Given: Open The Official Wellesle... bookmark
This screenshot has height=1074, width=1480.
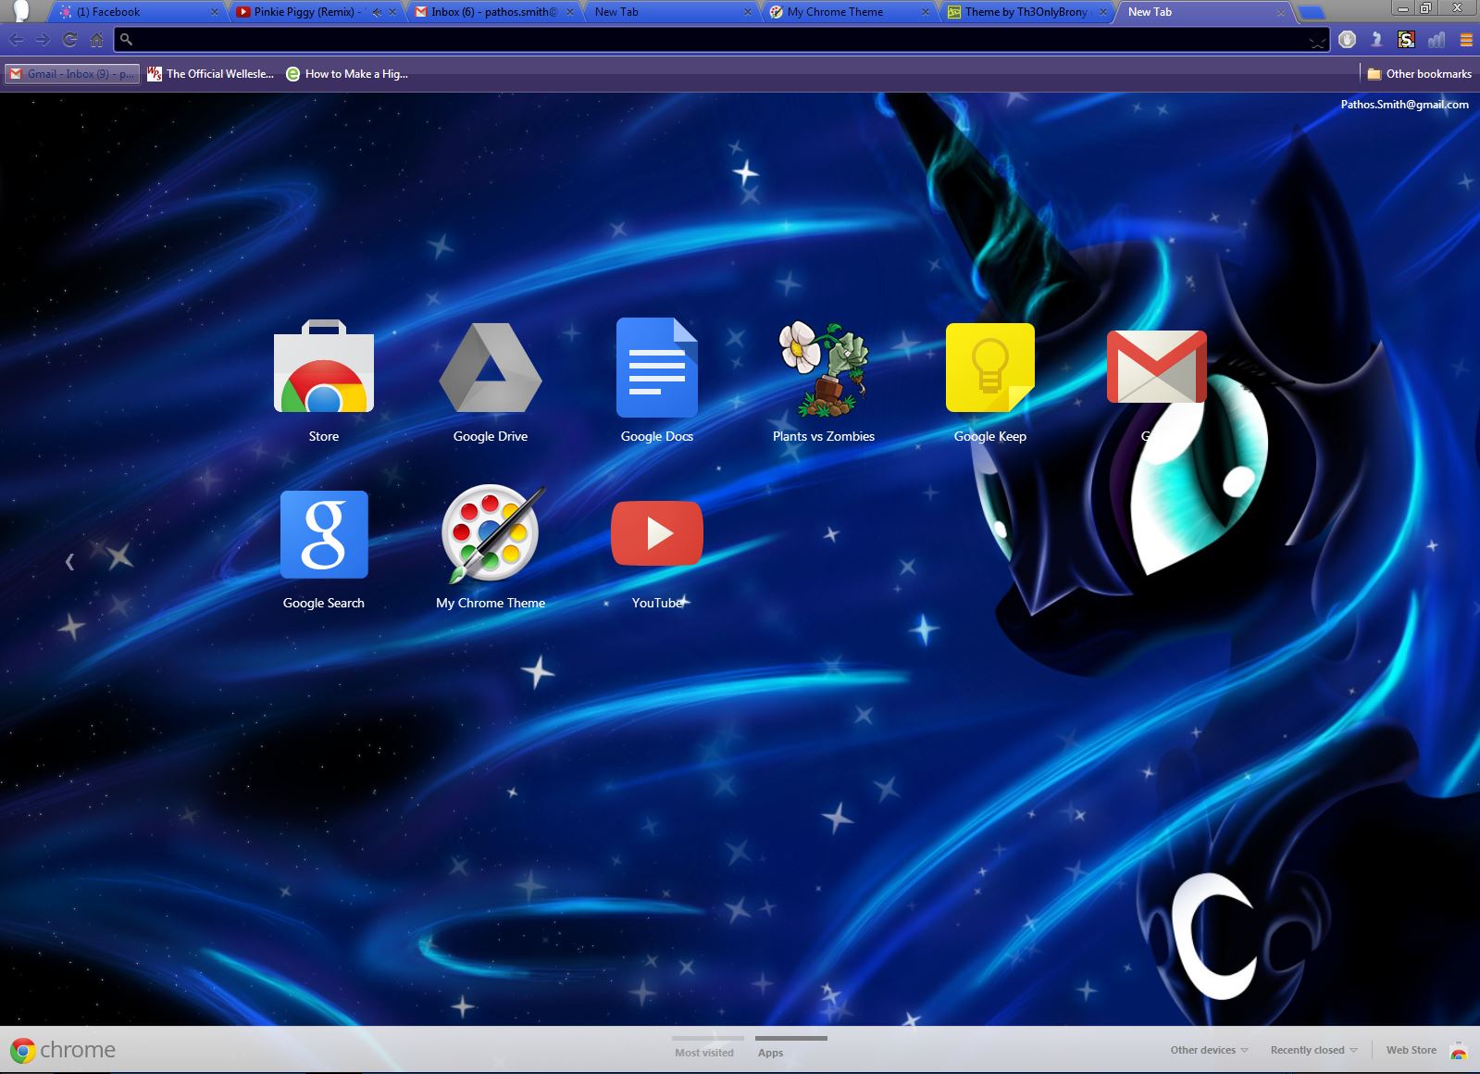Looking at the screenshot, I should coord(211,74).
